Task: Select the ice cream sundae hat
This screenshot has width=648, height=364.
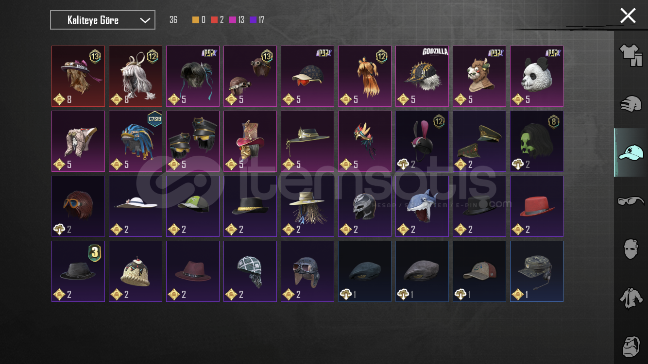Action: tap(136, 271)
